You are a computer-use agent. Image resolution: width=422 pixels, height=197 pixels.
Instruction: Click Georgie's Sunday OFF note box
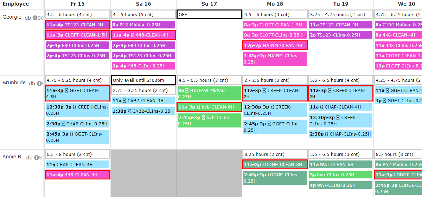(209, 14)
